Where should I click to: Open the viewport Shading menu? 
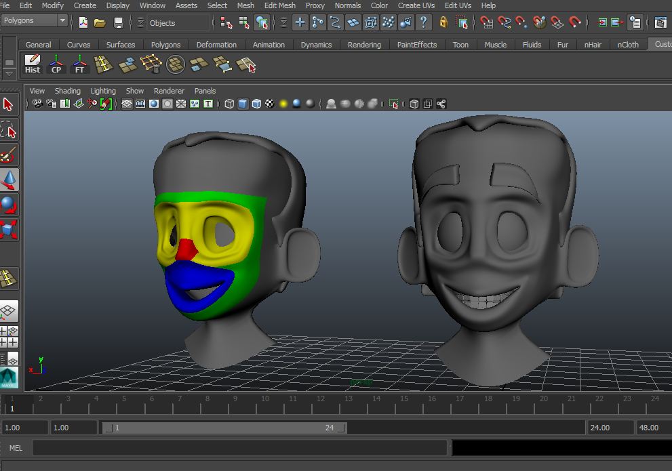pos(67,91)
